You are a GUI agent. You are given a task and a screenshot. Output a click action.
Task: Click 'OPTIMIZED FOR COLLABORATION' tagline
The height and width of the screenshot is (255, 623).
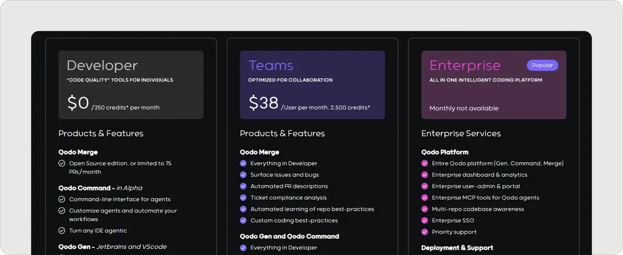click(x=290, y=80)
